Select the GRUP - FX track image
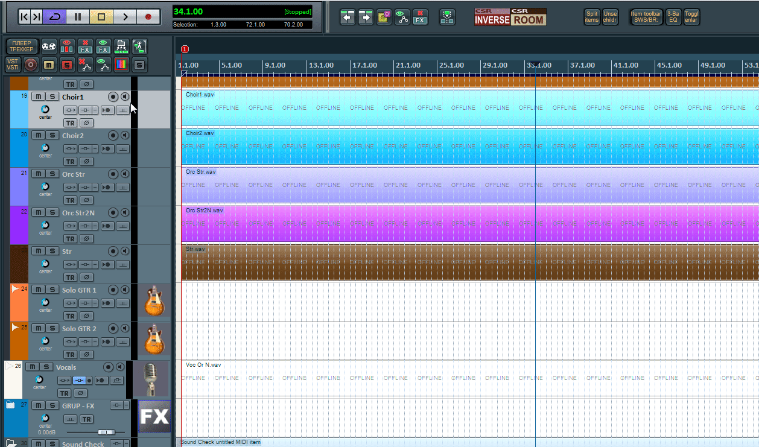This screenshot has height=447, width=759. [x=154, y=416]
